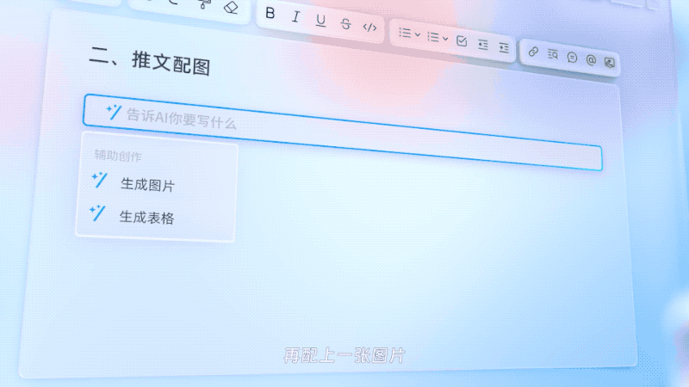Click the AI magic wand in the prompt box
This screenshot has width=689, height=387.
point(114,112)
